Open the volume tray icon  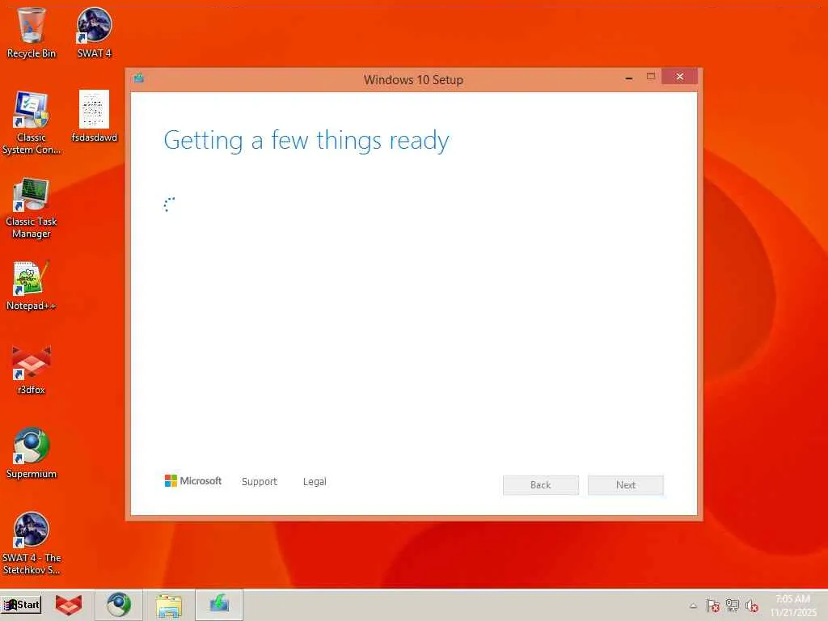(x=752, y=606)
